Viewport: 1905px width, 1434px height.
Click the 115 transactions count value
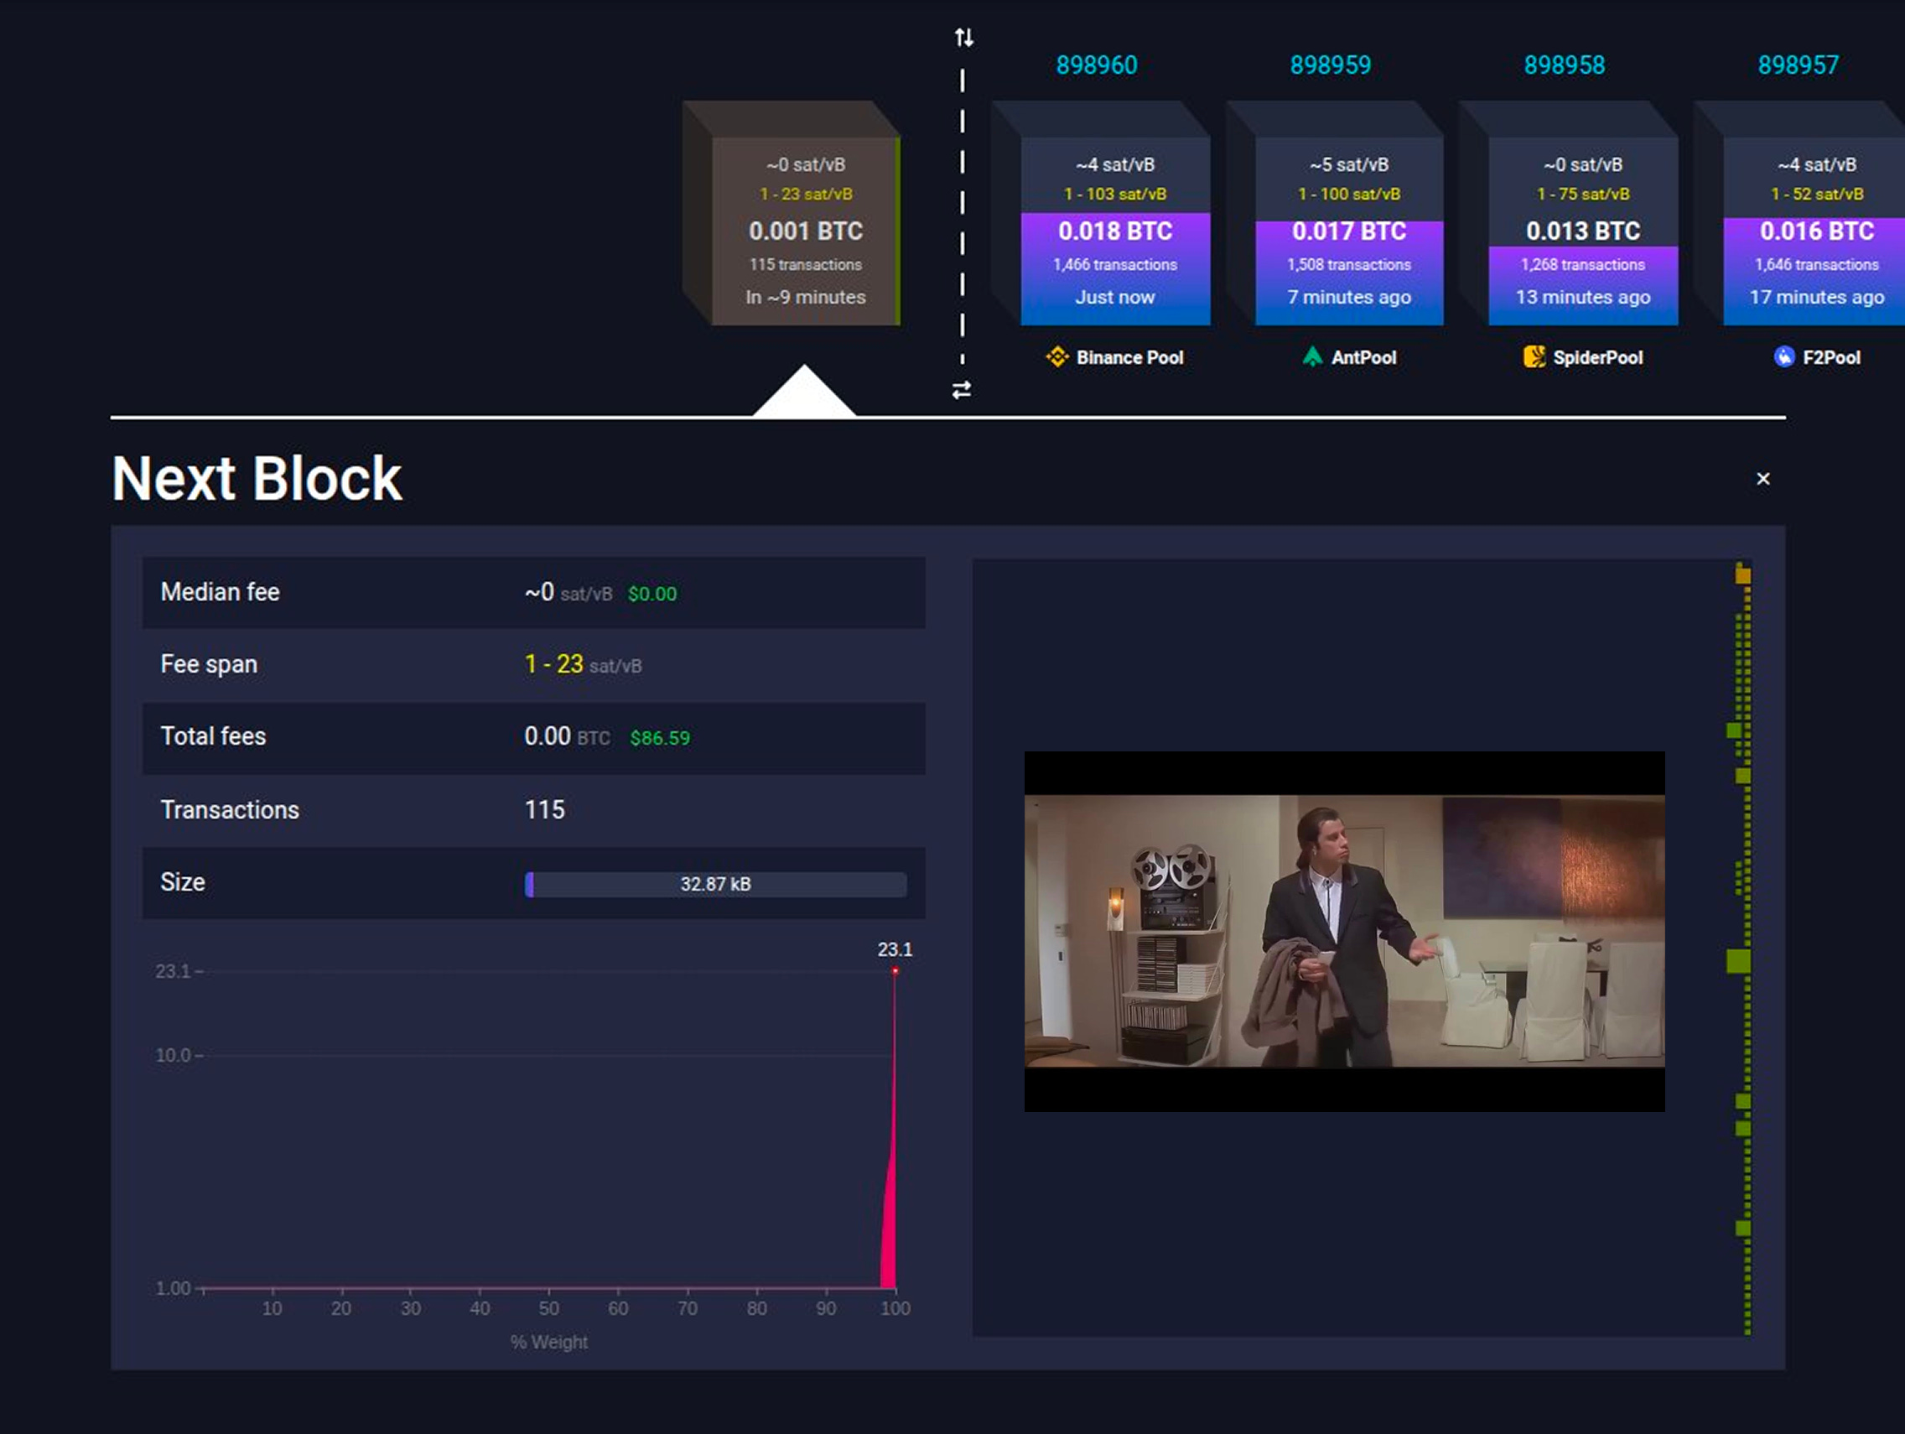[544, 809]
